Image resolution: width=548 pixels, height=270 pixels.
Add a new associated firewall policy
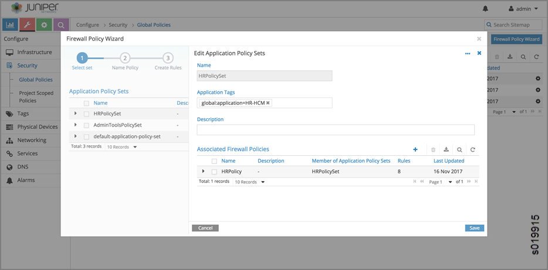[415, 150]
